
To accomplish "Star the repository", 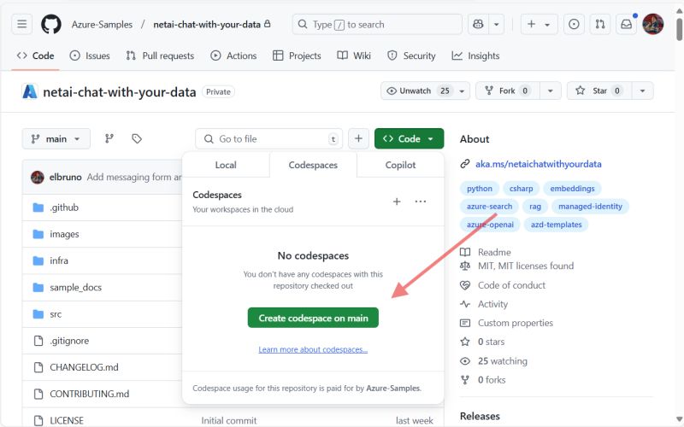I will 598,91.
